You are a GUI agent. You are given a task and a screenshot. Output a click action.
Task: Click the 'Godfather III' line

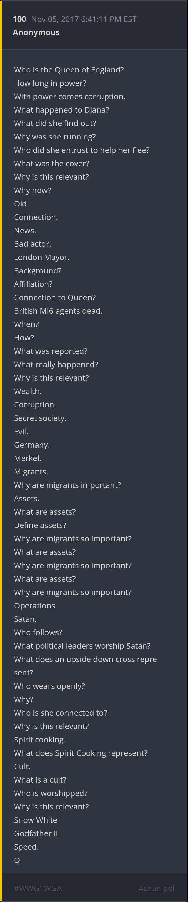pos(37,833)
